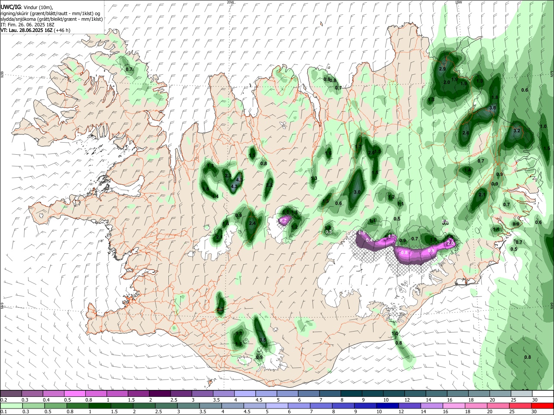Click the VT: Lau. 28.06.2025 16Z (+46 h) line
Screen dimensions: 554x415
[x=35, y=30]
